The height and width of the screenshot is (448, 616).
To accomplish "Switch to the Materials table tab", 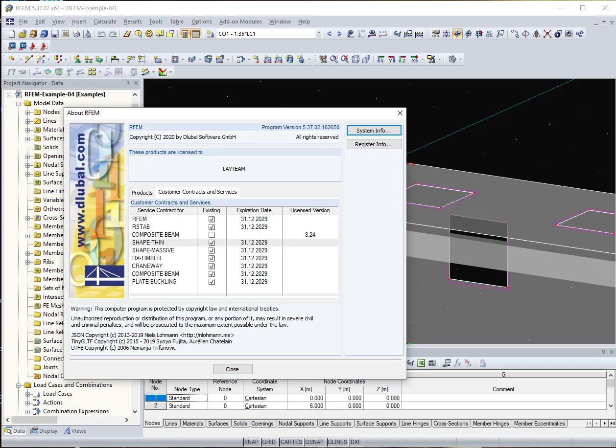I will (x=192, y=424).
